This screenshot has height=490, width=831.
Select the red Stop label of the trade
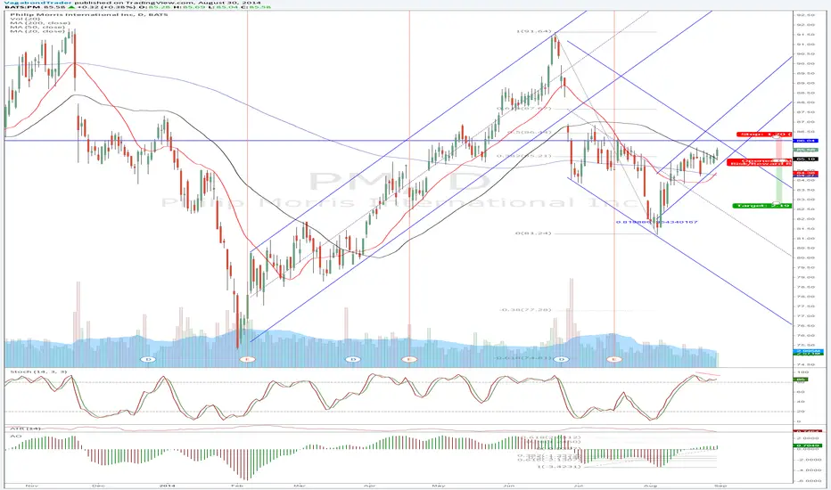tap(764, 135)
